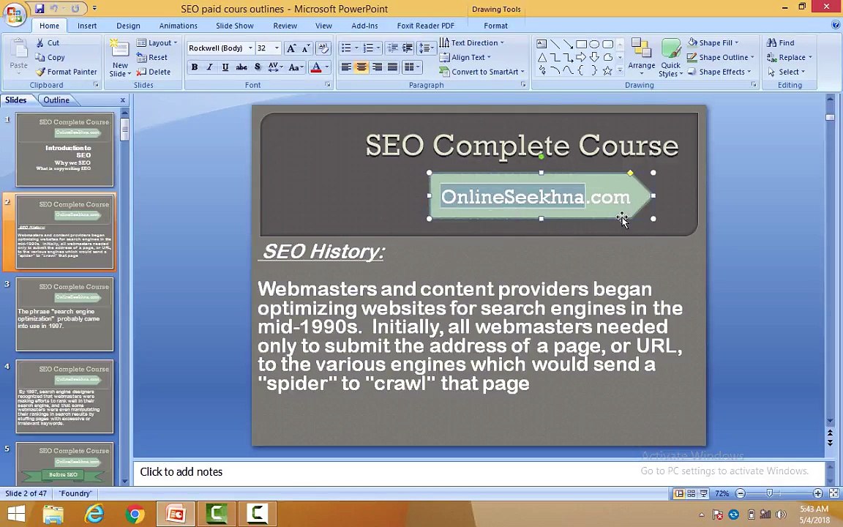Click the Cut command
Viewport: 843px width, 527px height.
click(x=48, y=42)
